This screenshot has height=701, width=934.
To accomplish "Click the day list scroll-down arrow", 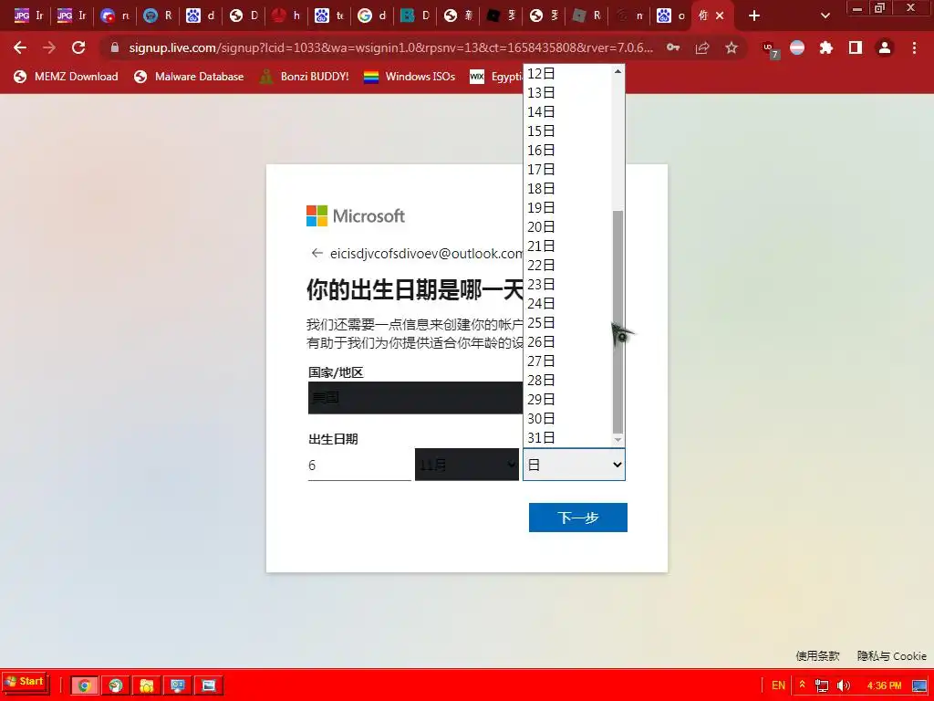I will pos(617,440).
